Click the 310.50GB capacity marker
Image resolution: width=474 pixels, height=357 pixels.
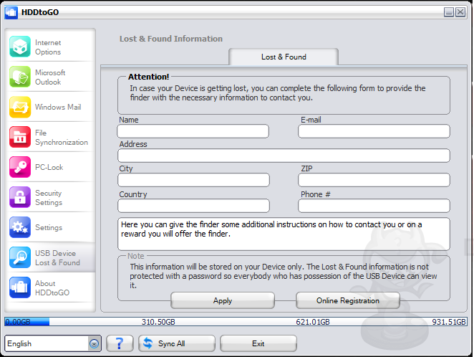158,322
